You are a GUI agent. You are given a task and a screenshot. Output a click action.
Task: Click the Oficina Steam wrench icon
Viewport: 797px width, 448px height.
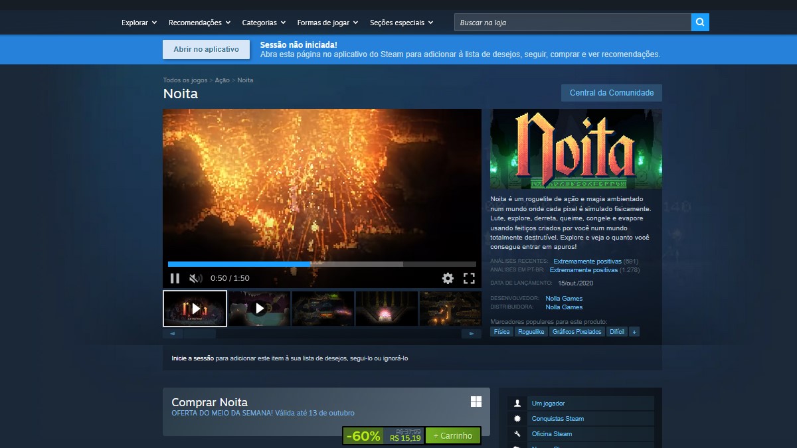click(517, 434)
